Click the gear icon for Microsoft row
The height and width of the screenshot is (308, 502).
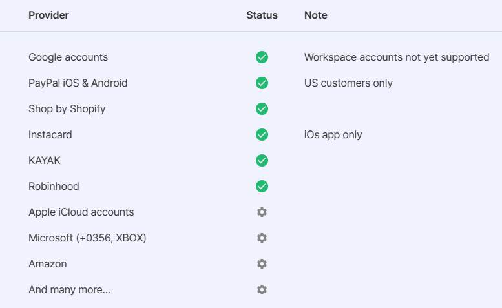click(x=262, y=238)
